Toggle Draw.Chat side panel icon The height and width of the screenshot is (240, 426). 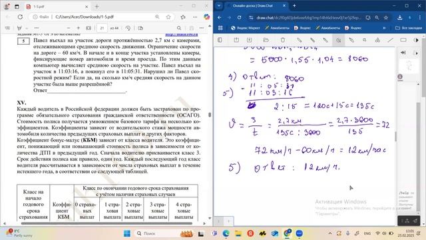tap(220, 40)
